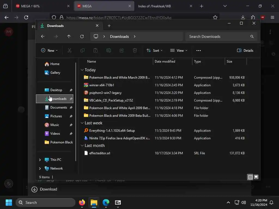Click the Paste icon in Explorer toolbar
This screenshot has width=279, height=209.
(x=96, y=50)
